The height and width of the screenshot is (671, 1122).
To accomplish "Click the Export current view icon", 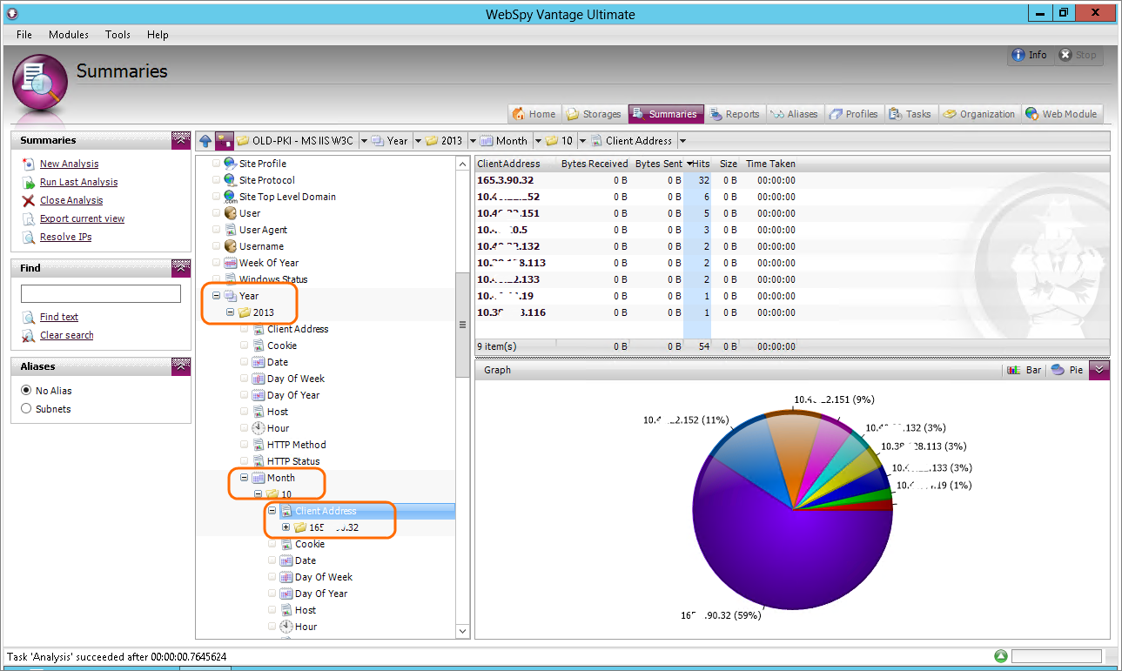I will coord(29,218).
